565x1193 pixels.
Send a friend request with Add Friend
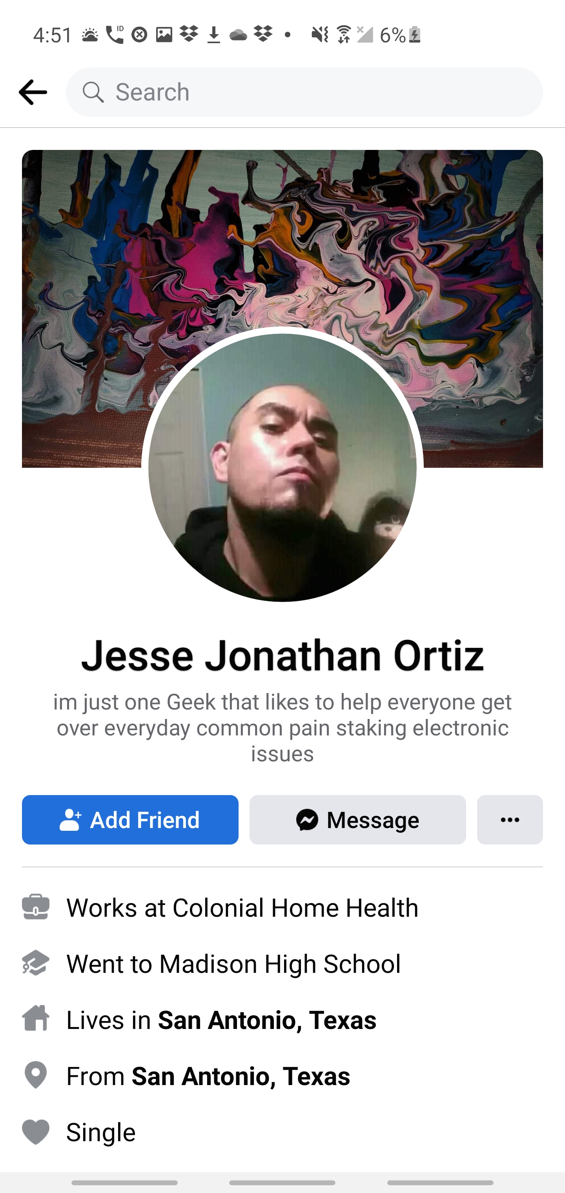pyautogui.click(x=130, y=820)
